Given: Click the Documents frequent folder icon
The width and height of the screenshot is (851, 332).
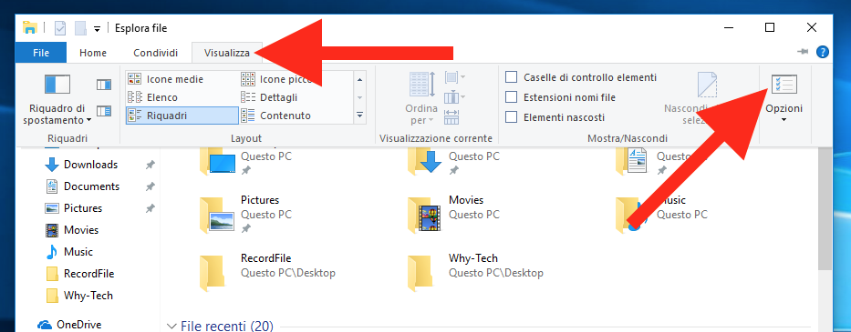Looking at the screenshot, I should [x=632, y=161].
